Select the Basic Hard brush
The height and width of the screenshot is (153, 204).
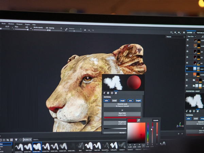point(89,146)
